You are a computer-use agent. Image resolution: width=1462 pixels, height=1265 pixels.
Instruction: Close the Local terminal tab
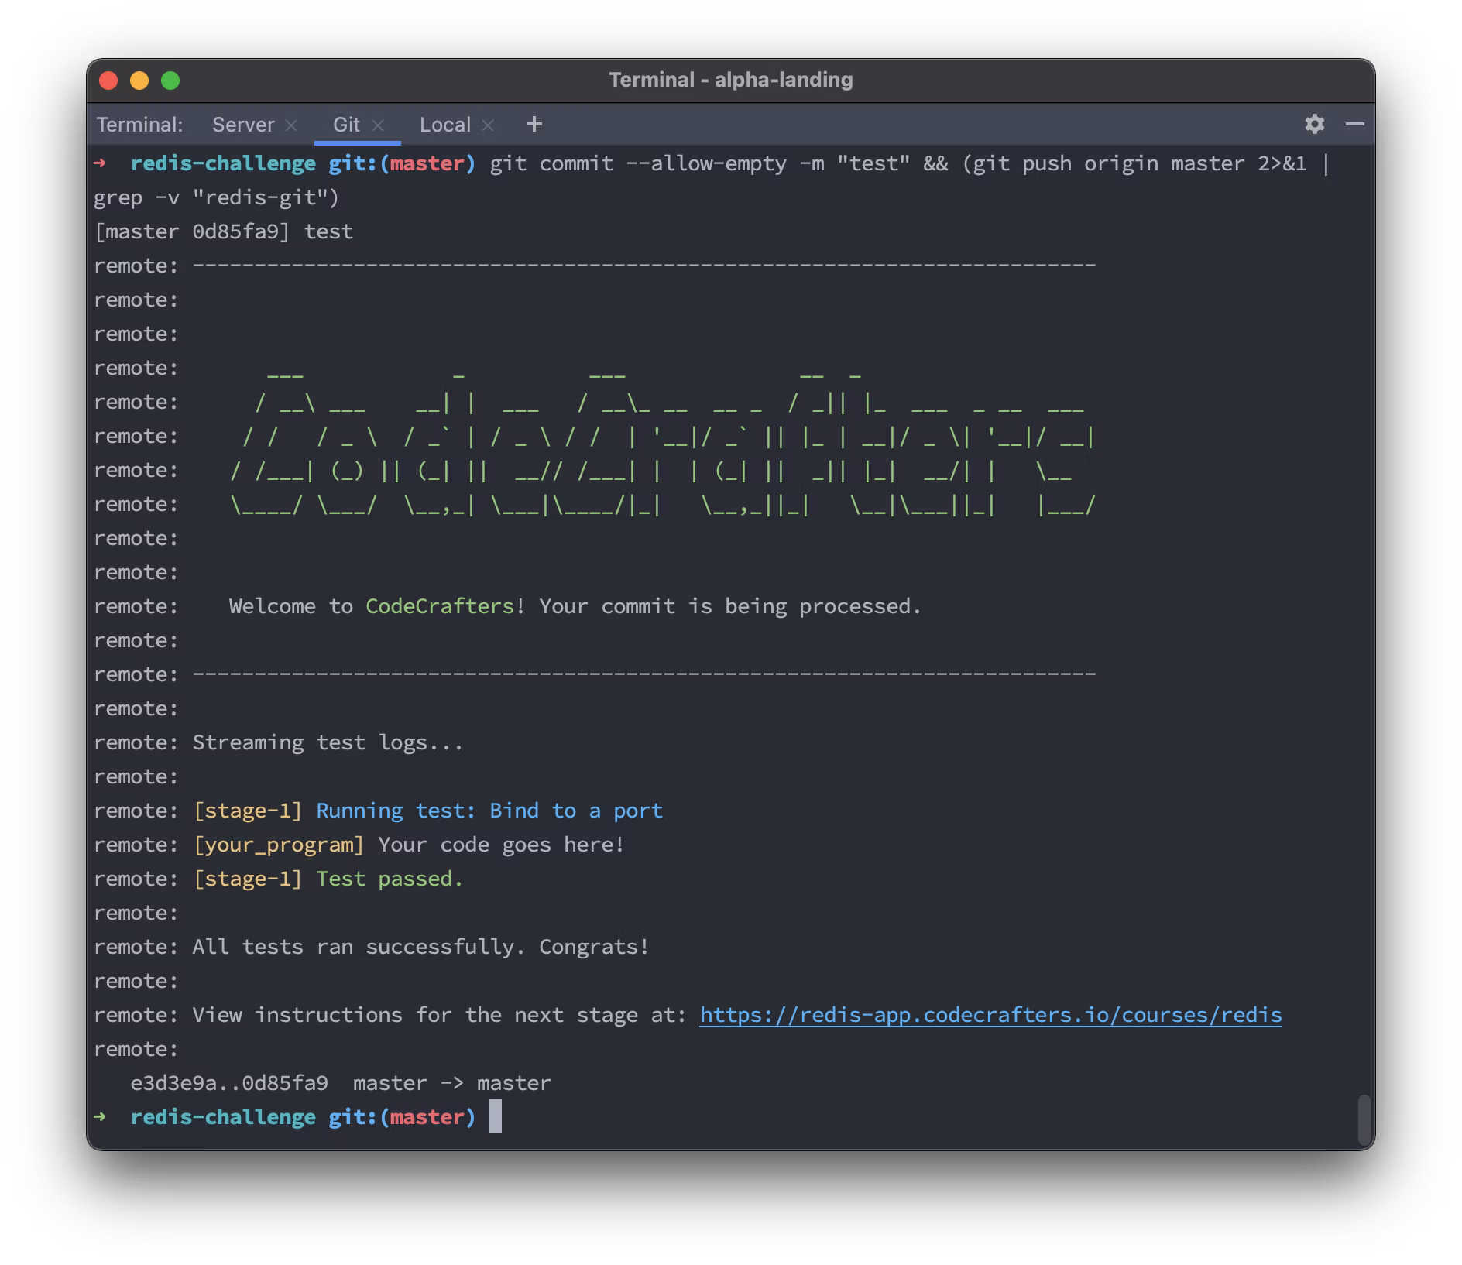[488, 125]
